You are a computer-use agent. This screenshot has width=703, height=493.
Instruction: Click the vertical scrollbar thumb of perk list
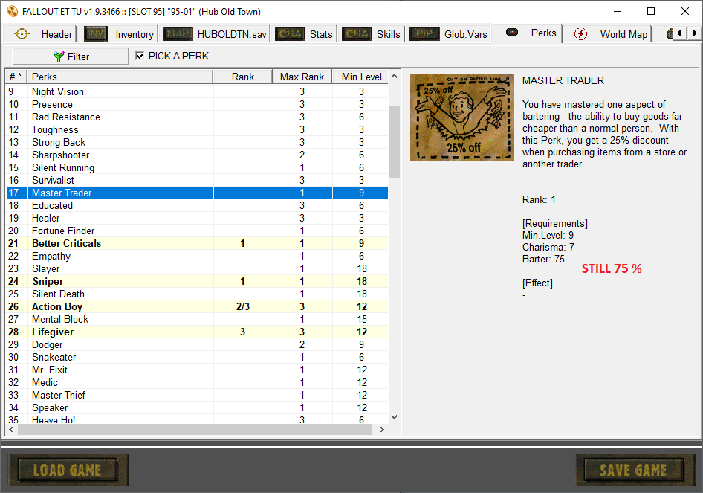tap(394, 142)
